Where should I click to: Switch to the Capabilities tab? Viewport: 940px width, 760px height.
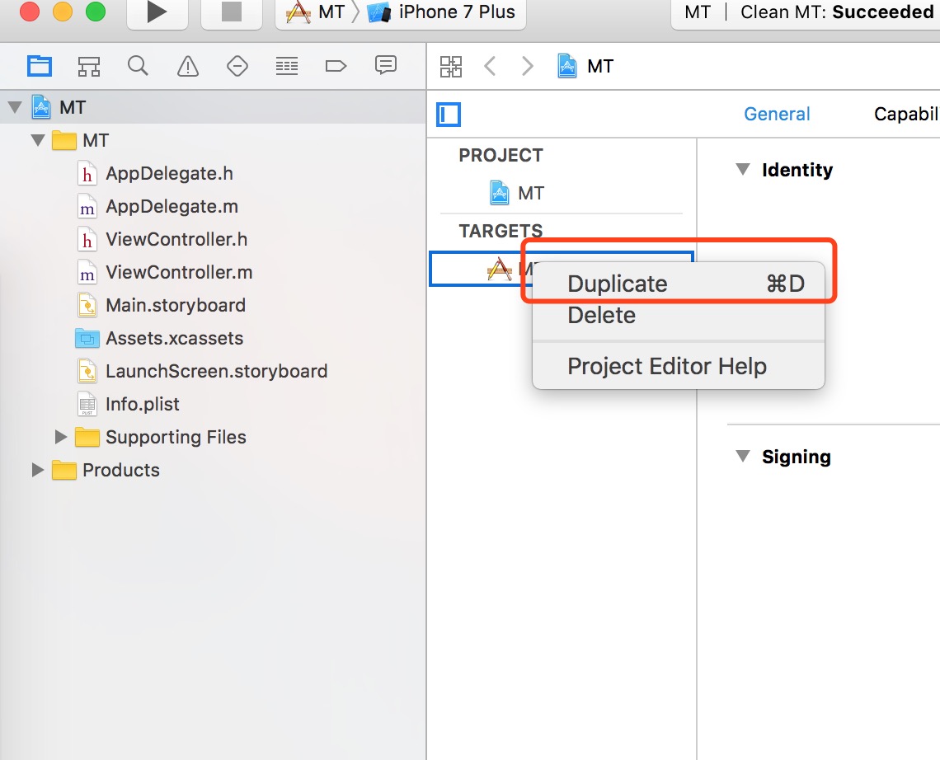coord(906,114)
